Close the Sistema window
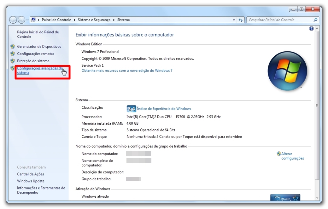Screen dimensions: 328x209 [x=313, y=9]
